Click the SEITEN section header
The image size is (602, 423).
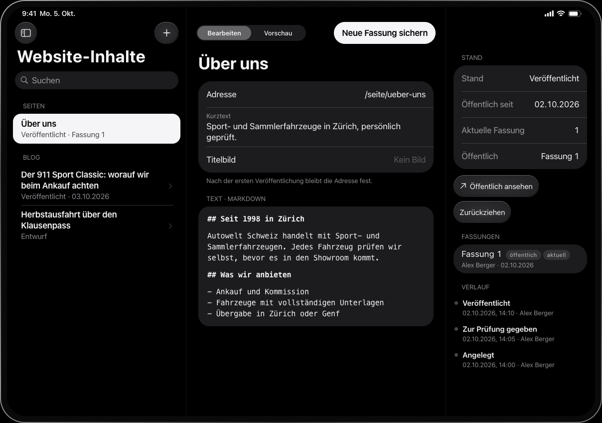[x=34, y=106]
